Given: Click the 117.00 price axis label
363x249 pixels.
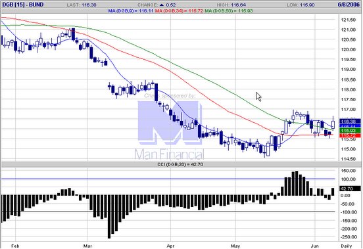Looking at the screenshot, I should click(x=348, y=109).
